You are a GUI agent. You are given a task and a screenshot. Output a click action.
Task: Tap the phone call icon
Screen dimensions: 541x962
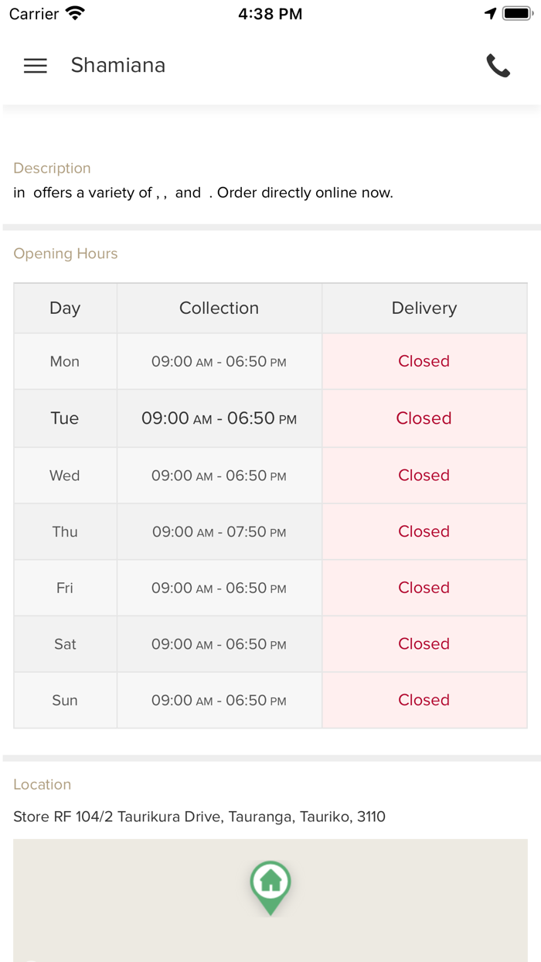pyautogui.click(x=498, y=66)
